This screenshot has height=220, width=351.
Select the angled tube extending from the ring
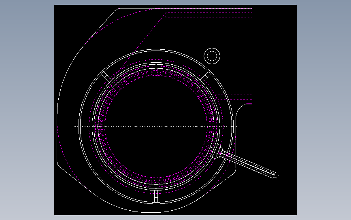[x=248, y=164]
